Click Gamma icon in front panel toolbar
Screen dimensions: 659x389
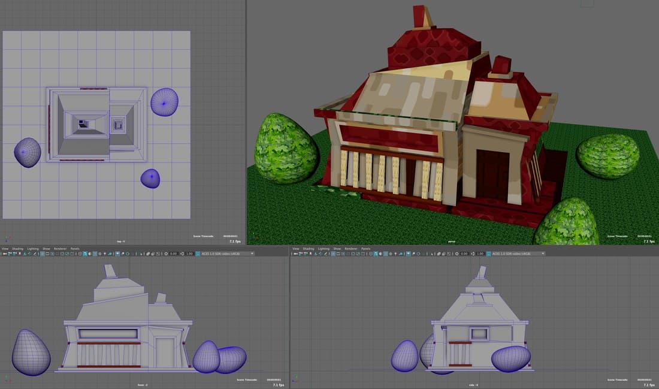[182, 254]
